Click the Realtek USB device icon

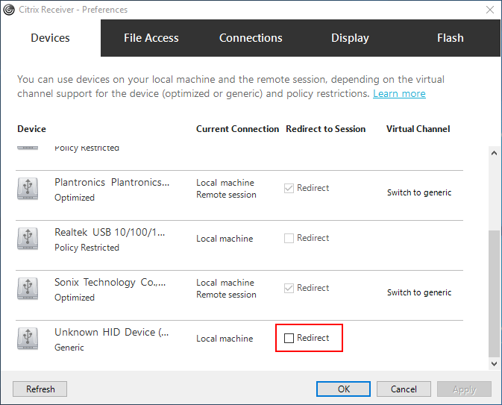(x=28, y=239)
